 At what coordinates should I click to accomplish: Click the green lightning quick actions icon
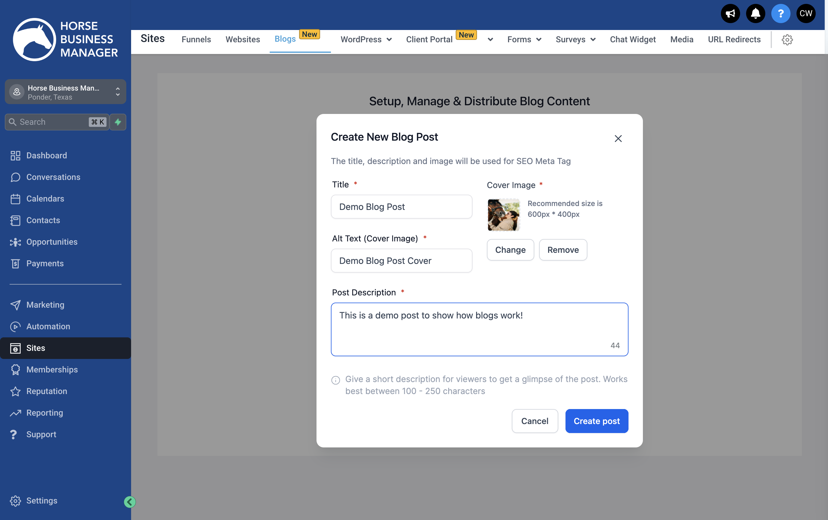pos(118,122)
